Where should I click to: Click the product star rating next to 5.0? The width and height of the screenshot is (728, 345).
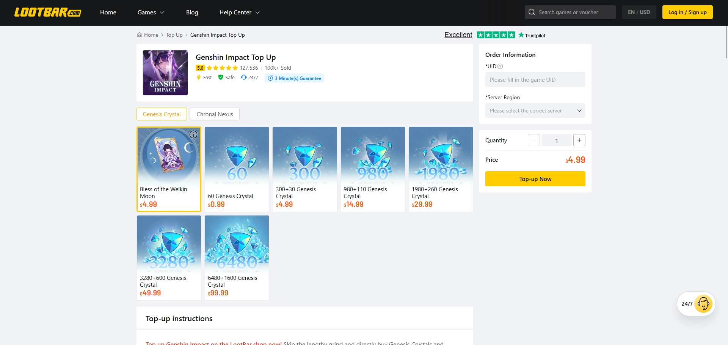(222, 68)
